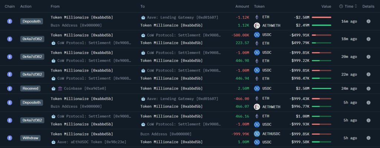Click Ethereum chain icon on Withdraw row

(10, 138)
